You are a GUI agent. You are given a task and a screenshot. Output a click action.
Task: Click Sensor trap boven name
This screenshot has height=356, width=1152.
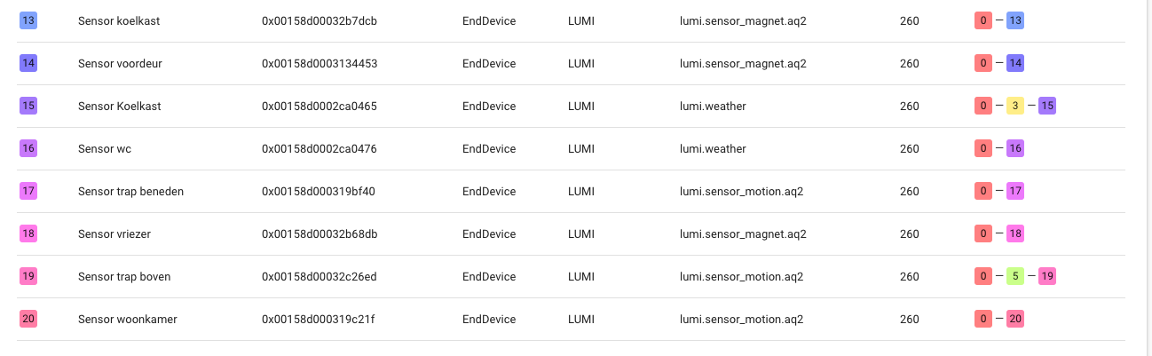124,276
